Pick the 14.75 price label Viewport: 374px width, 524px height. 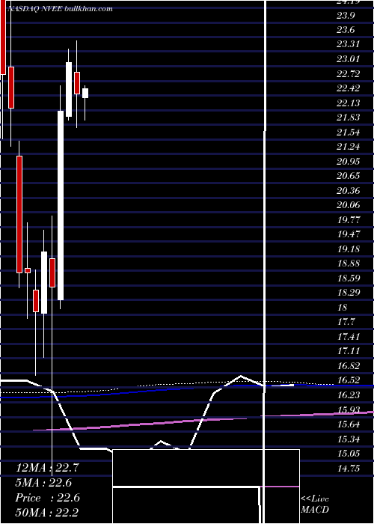[349, 468]
